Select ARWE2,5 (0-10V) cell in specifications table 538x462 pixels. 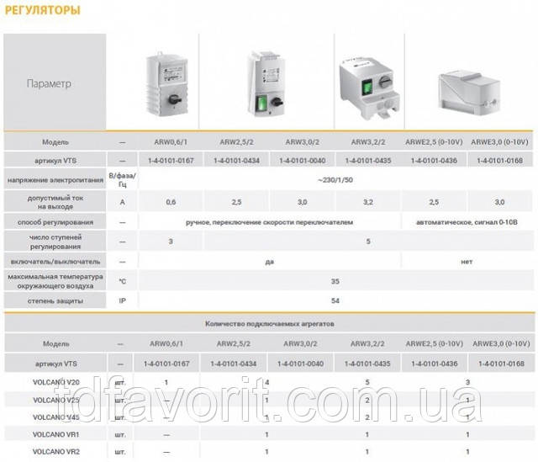point(434,142)
